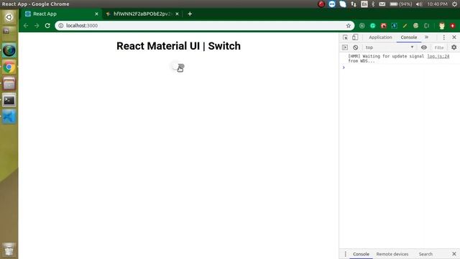Viewport: 460px width, 259px height.
Task: Launch Google Chrome from the dock
Action: tap(9, 68)
